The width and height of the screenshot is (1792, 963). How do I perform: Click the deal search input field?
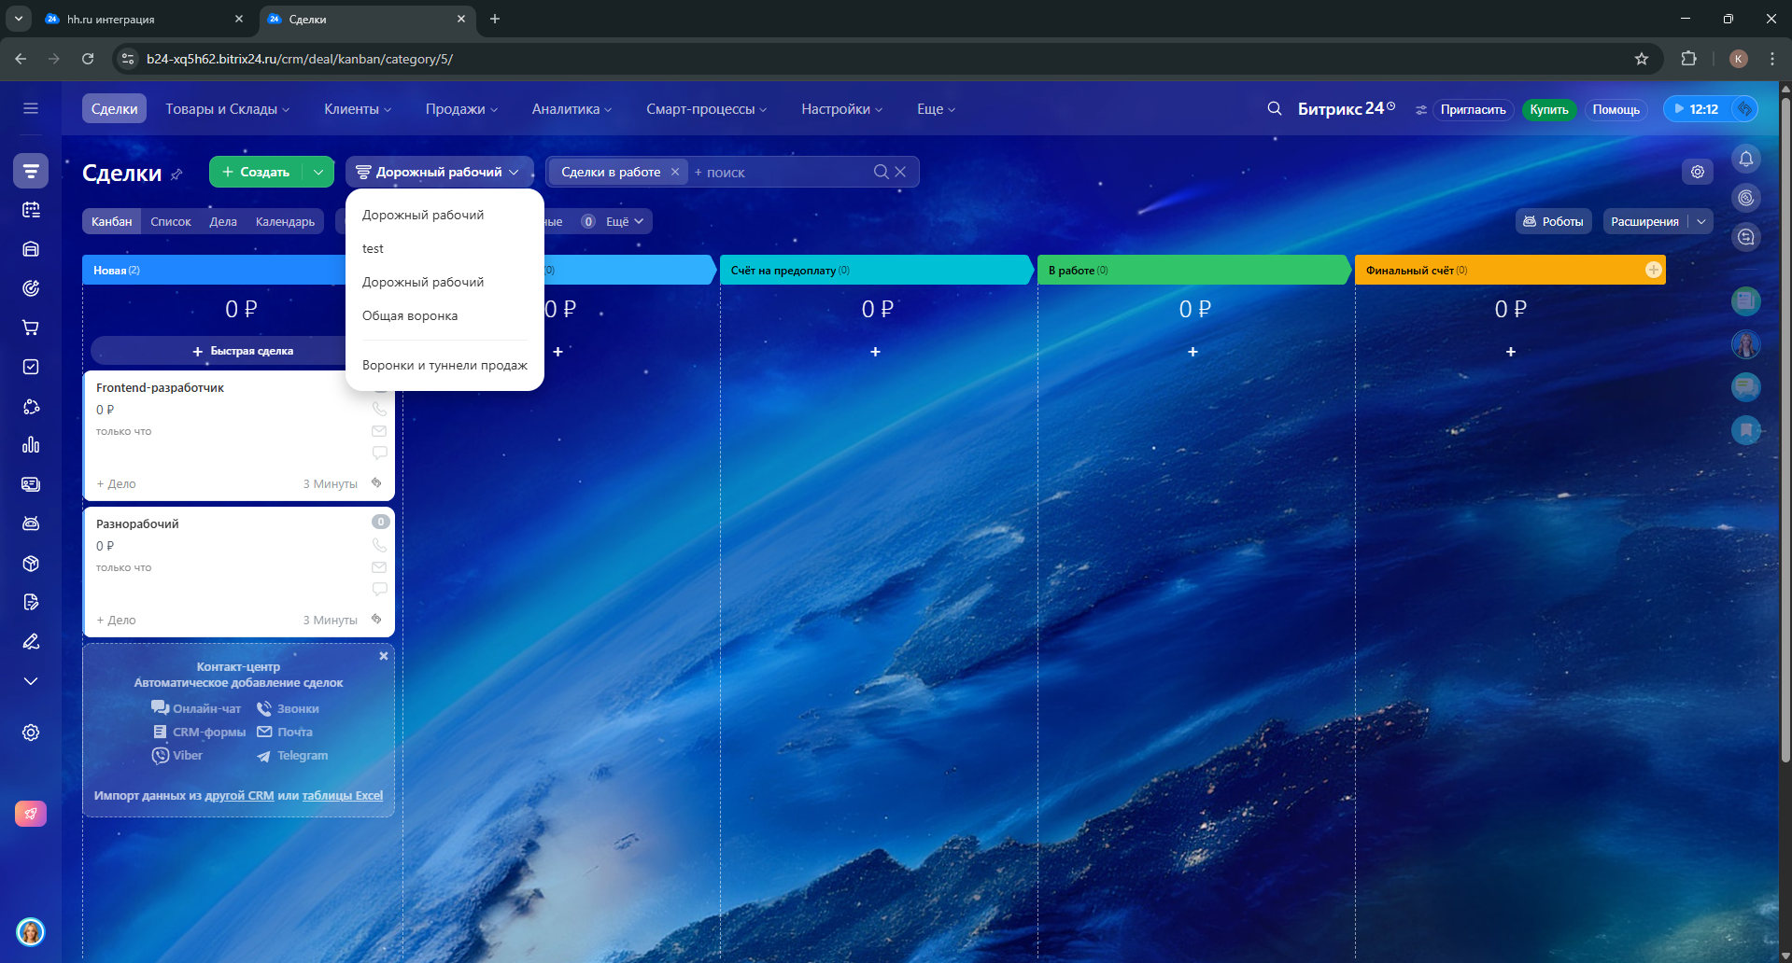click(784, 173)
